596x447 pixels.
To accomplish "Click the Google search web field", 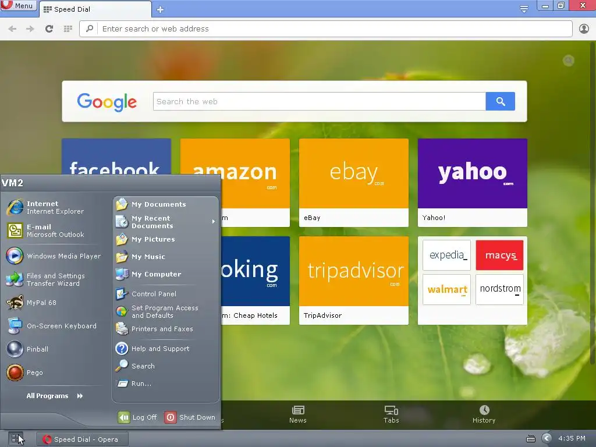I will click(320, 101).
